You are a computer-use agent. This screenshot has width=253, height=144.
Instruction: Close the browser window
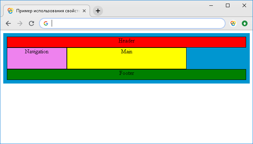244,5
